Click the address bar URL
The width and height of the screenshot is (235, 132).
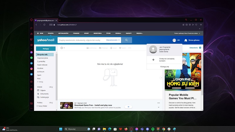tap(67, 25)
